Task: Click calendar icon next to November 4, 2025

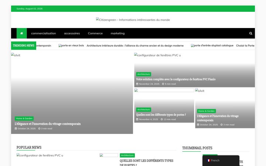Action: pos(137,119)
